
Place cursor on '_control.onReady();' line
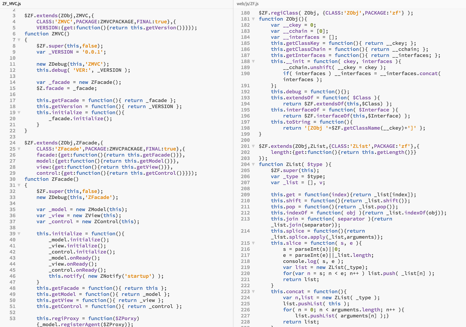77,270
